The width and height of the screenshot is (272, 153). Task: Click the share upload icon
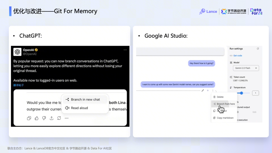click(x=52, y=118)
